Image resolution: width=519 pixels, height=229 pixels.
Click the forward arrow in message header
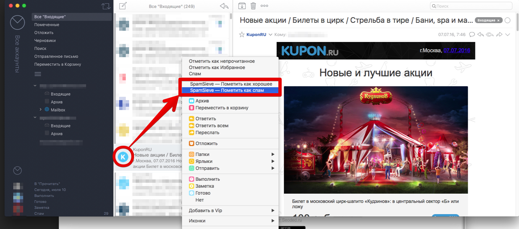499,34
